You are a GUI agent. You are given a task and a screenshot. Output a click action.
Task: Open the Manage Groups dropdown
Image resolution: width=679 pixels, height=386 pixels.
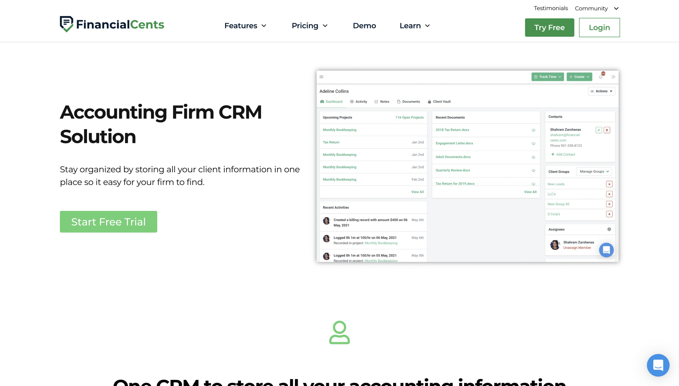coord(594,172)
